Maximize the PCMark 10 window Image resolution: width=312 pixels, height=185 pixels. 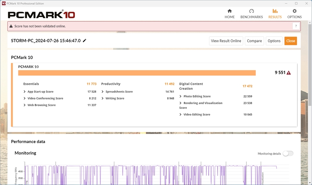point(296,3)
